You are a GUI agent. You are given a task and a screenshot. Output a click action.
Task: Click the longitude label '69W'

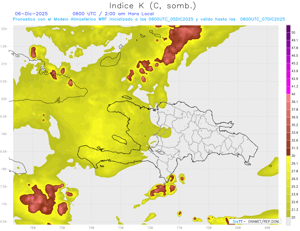click(x=238, y=228)
